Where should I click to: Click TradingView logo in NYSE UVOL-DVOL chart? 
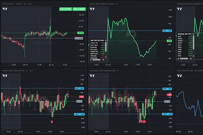point(5,9)
